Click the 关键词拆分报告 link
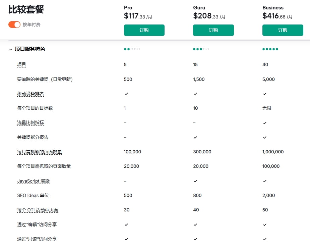Image resolution: width=310 pixels, height=249 pixels. click(x=33, y=137)
